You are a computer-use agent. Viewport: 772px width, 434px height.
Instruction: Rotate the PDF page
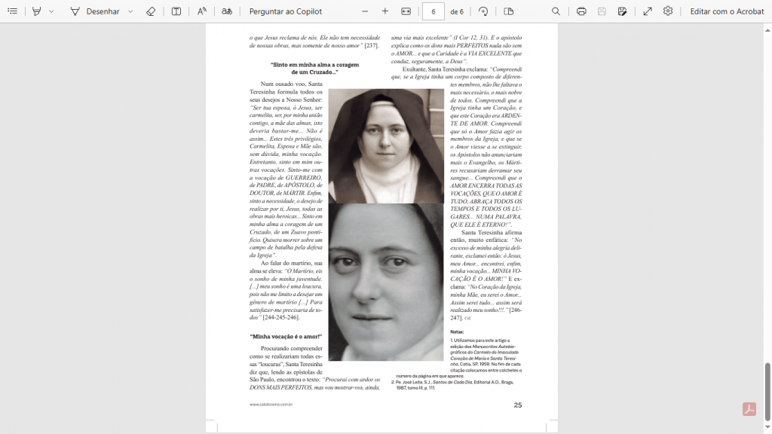click(483, 11)
